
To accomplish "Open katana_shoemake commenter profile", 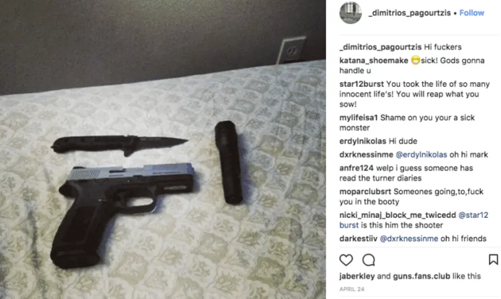I will point(374,60).
